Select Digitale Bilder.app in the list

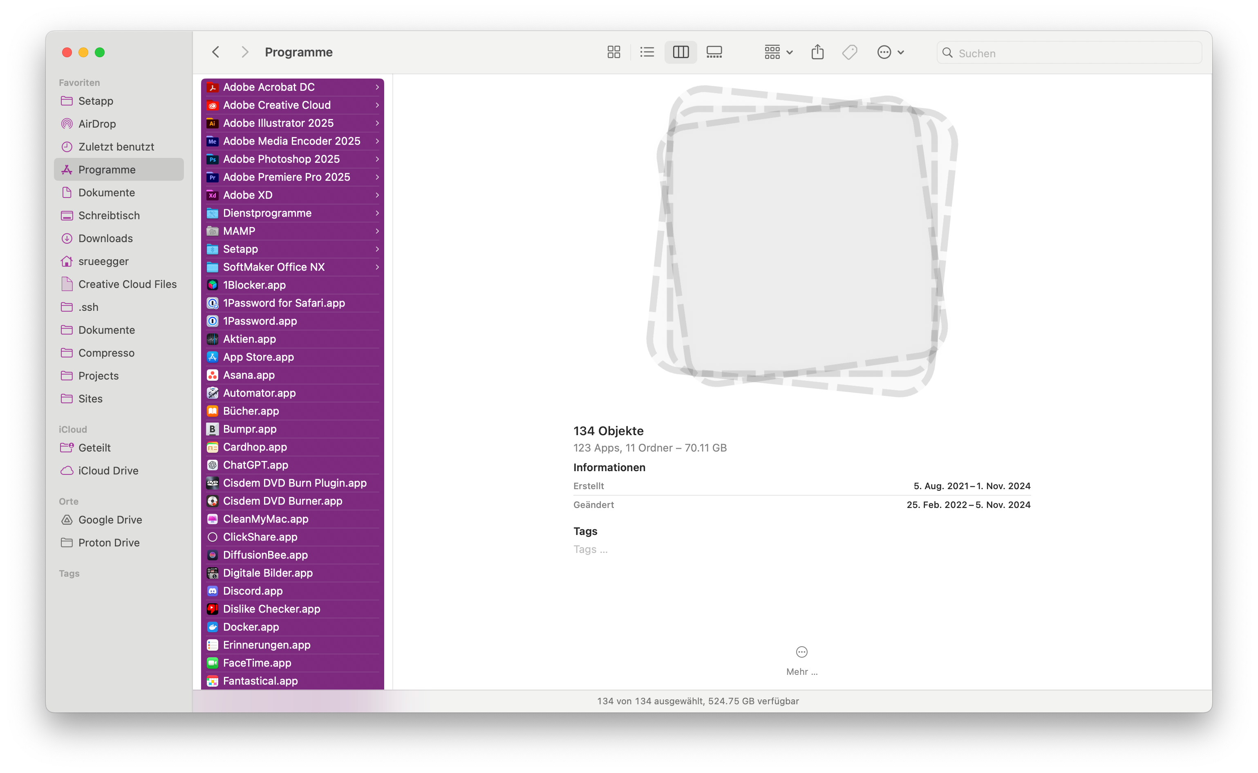coord(292,573)
